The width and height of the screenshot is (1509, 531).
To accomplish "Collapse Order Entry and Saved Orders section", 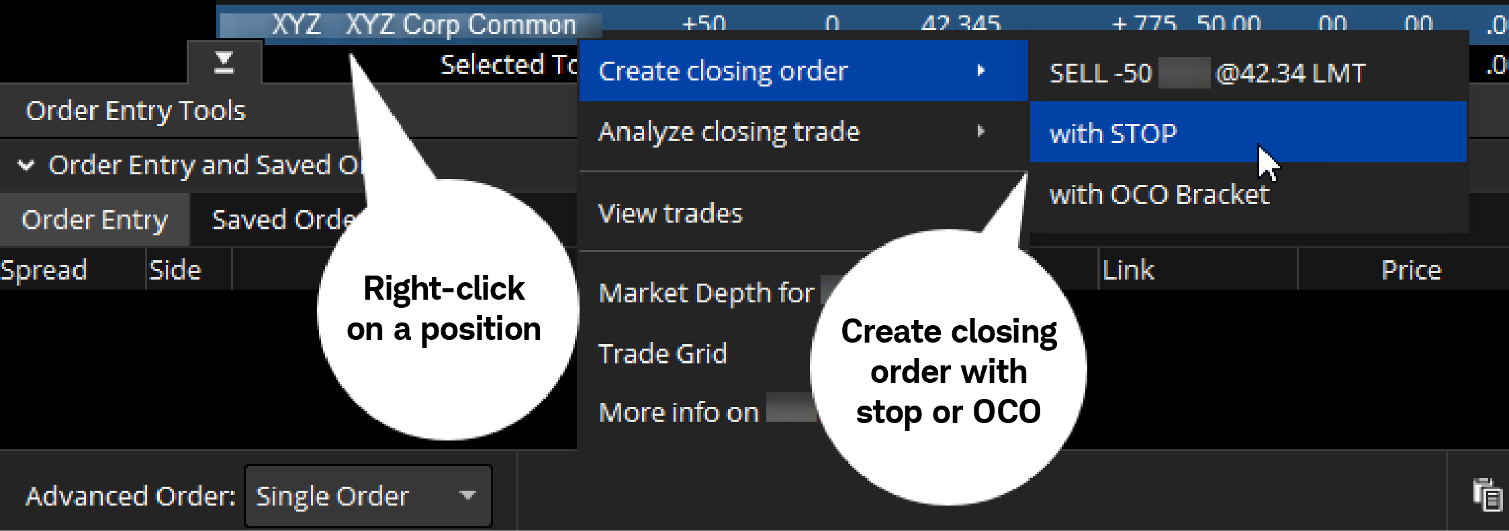I will (26, 165).
